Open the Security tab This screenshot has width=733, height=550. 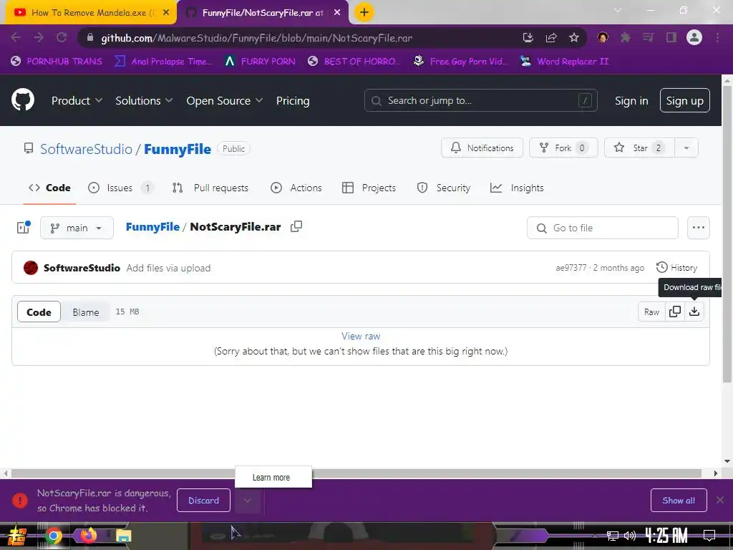tap(443, 188)
